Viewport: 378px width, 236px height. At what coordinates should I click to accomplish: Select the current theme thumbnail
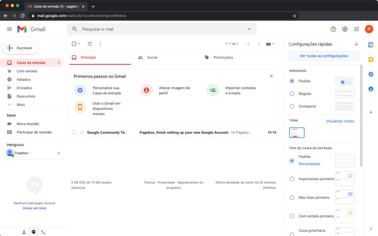pos(297,133)
